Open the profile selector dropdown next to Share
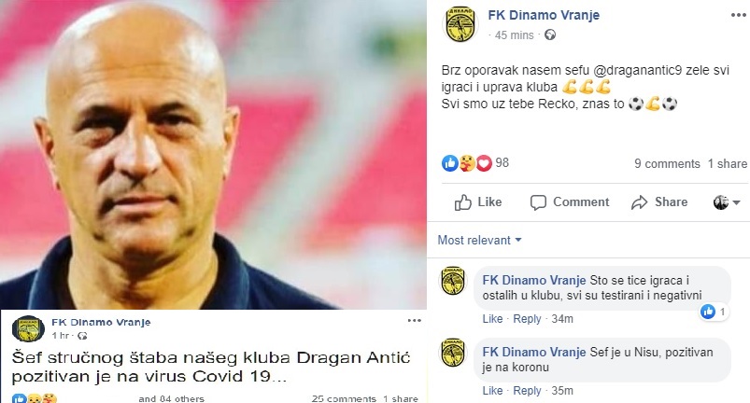Image resolution: width=750 pixels, height=403 pixels. [727, 202]
